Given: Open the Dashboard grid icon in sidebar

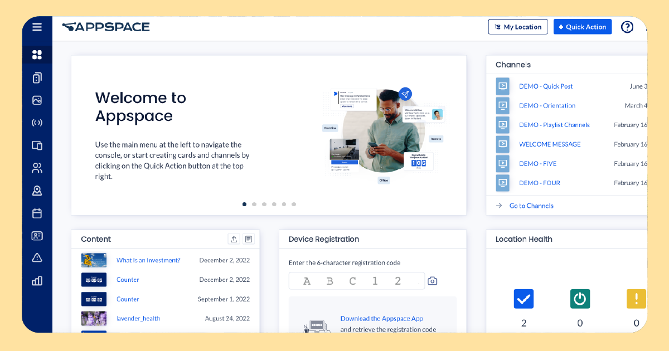Looking at the screenshot, I should point(37,55).
